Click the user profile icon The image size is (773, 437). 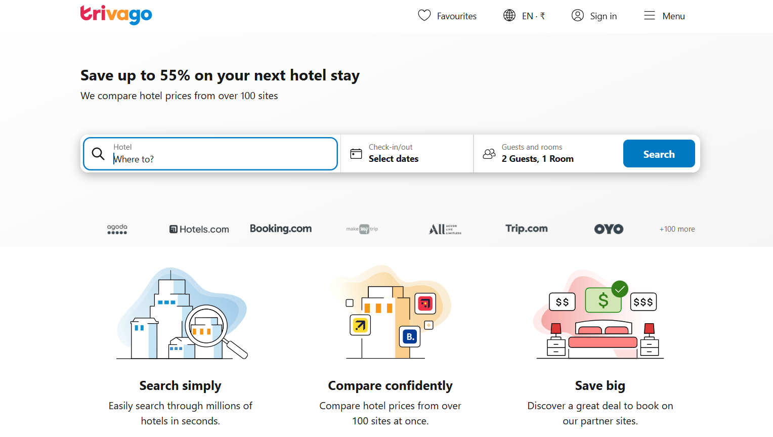577,16
